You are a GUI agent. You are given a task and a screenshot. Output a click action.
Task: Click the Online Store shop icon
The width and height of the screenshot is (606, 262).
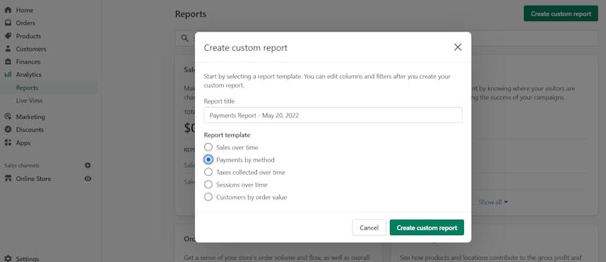click(8, 178)
